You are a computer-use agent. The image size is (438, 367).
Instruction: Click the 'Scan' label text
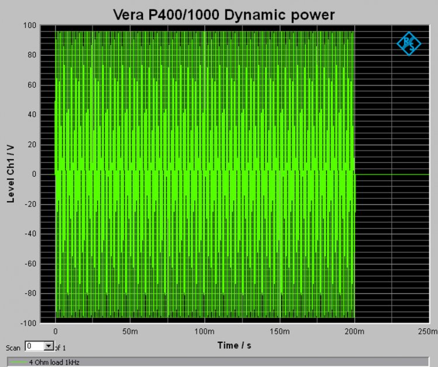tap(13, 348)
